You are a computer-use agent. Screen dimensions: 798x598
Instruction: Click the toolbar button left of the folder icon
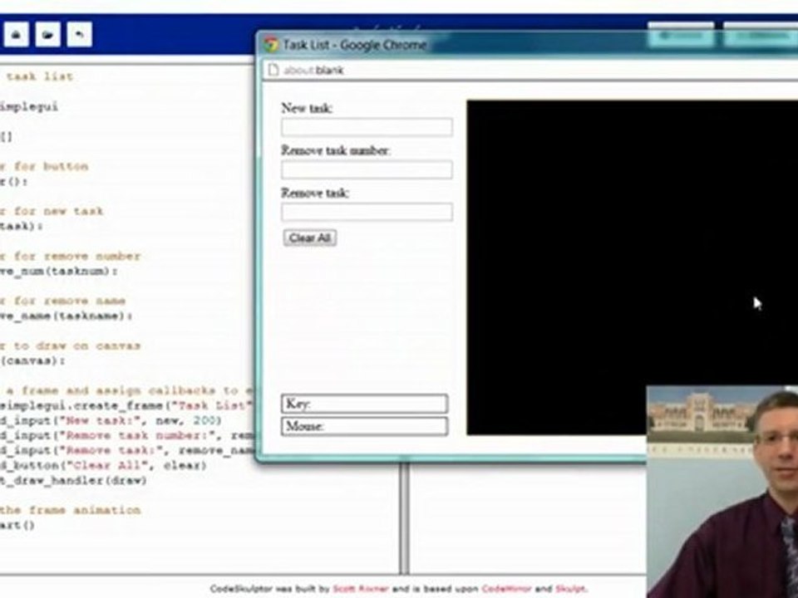[x=17, y=35]
